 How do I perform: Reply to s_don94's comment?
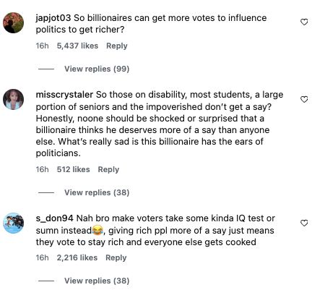coord(116,257)
